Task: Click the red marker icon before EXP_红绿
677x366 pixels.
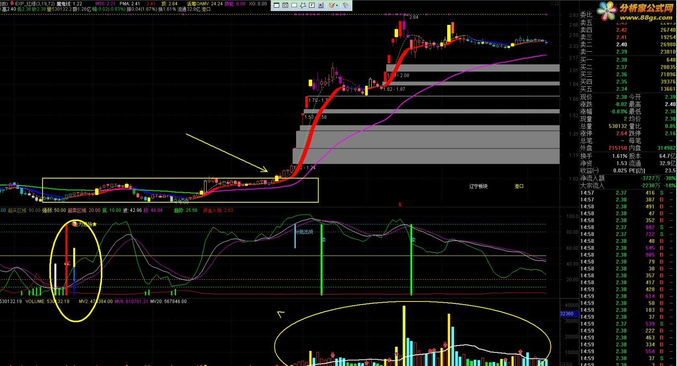Action: tap(12, 3)
